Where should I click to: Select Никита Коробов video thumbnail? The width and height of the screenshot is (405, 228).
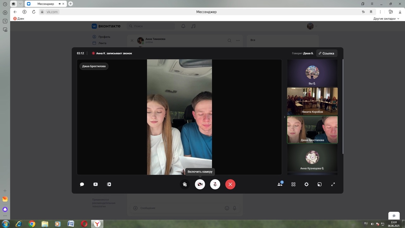click(312, 101)
